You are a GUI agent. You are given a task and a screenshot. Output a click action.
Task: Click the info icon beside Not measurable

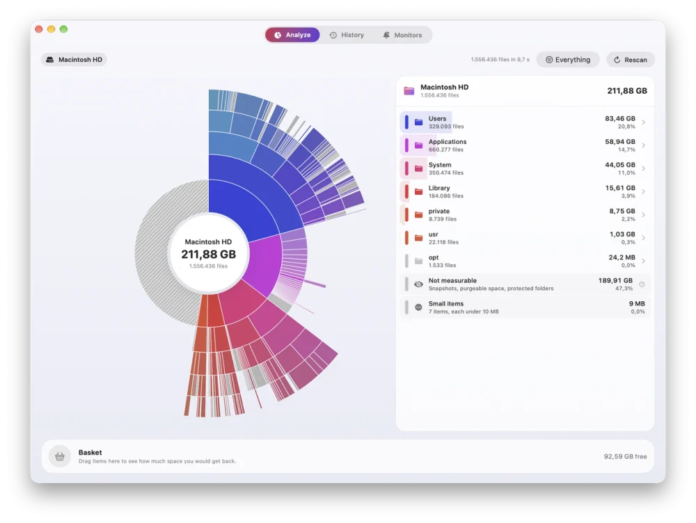tap(642, 284)
